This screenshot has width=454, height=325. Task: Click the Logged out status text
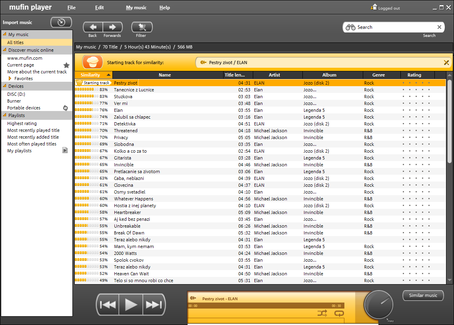pos(389,8)
